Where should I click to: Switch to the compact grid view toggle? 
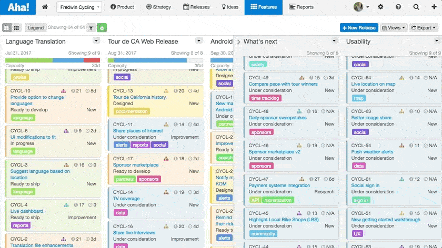(x=16, y=28)
